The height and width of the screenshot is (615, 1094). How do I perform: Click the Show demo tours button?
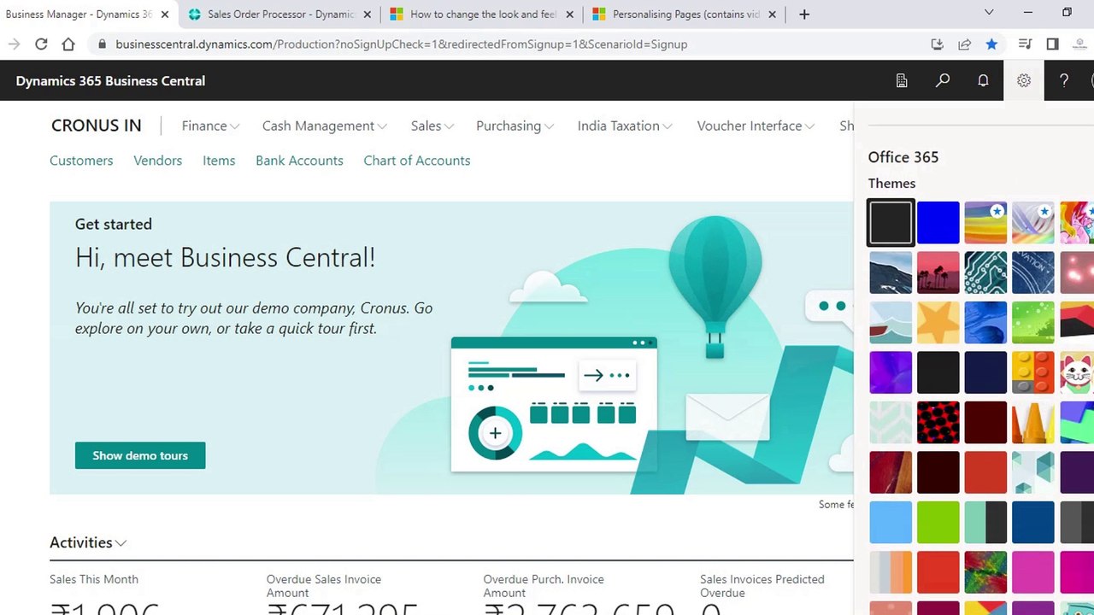pos(140,455)
